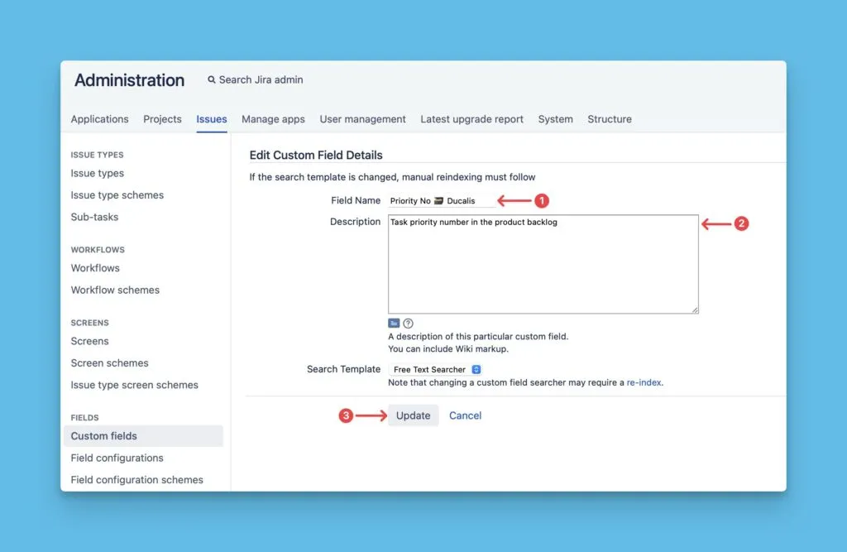Follow the re-index link
The width and height of the screenshot is (847, 552).
644,383
